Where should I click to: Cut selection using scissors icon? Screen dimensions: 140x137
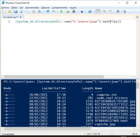tap(22, 12)
